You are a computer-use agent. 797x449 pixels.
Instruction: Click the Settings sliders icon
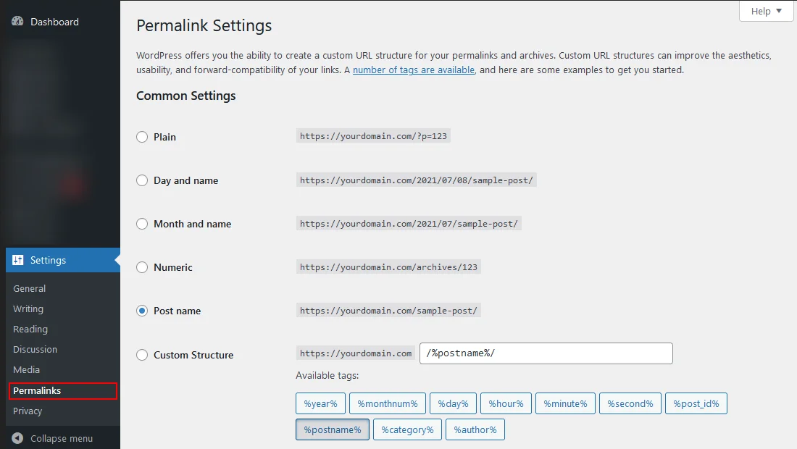[x=18, y=260]
